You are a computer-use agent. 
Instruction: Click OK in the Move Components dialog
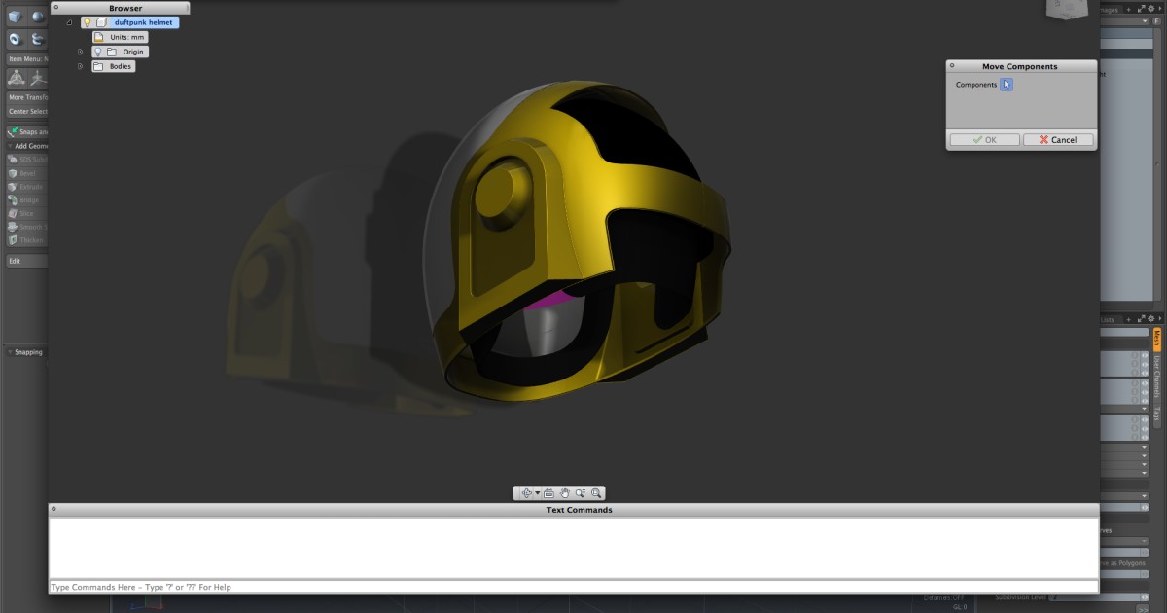pos(984,139)
